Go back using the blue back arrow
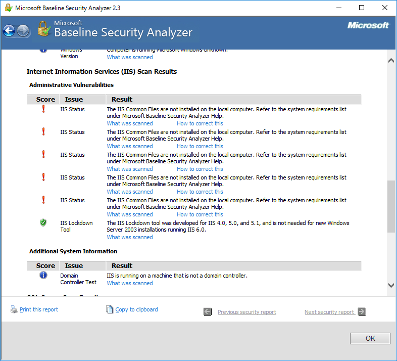Viewport: 397px width, 361px height. pos(9,31)
